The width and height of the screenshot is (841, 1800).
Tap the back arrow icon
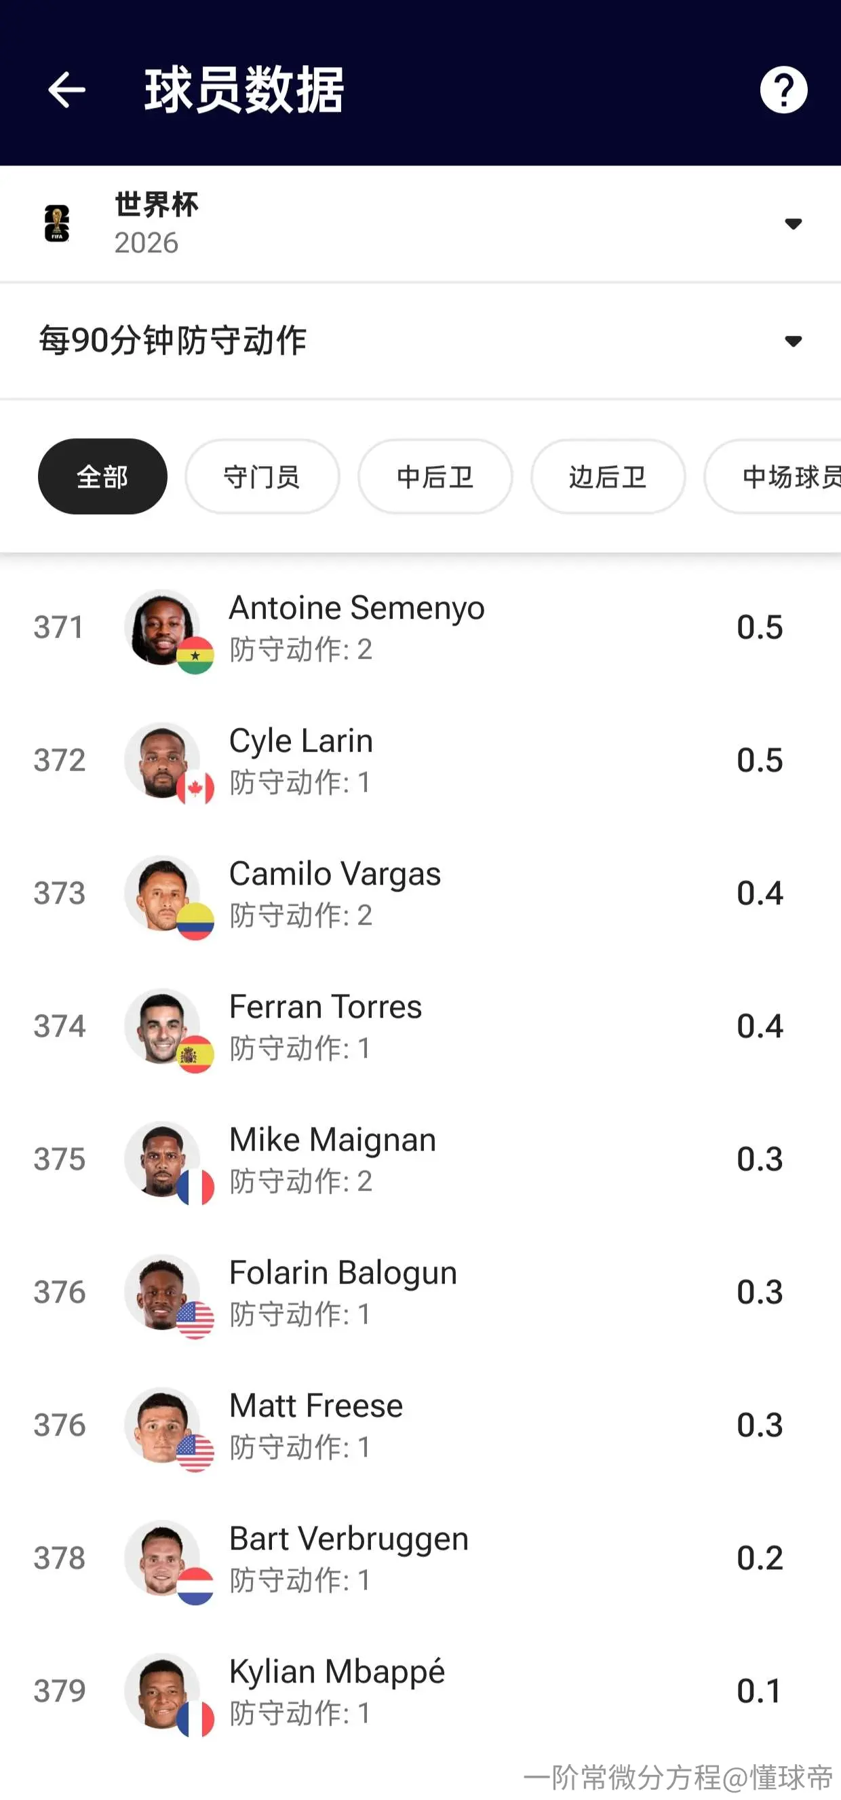click(x=66, y=90)
